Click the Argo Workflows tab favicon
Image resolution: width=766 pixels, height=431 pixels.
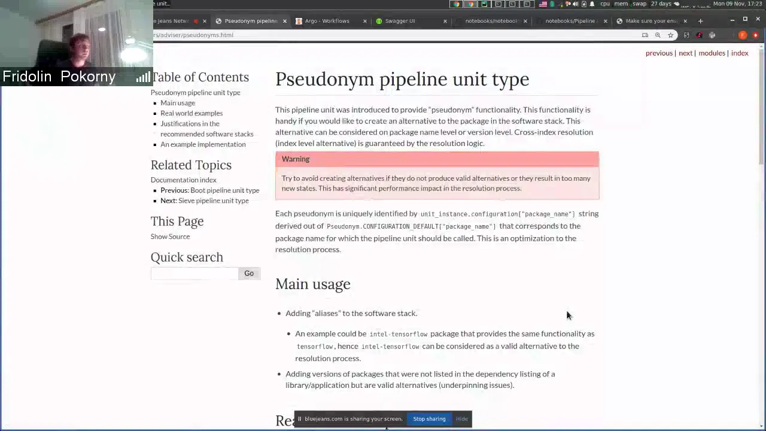299,21
